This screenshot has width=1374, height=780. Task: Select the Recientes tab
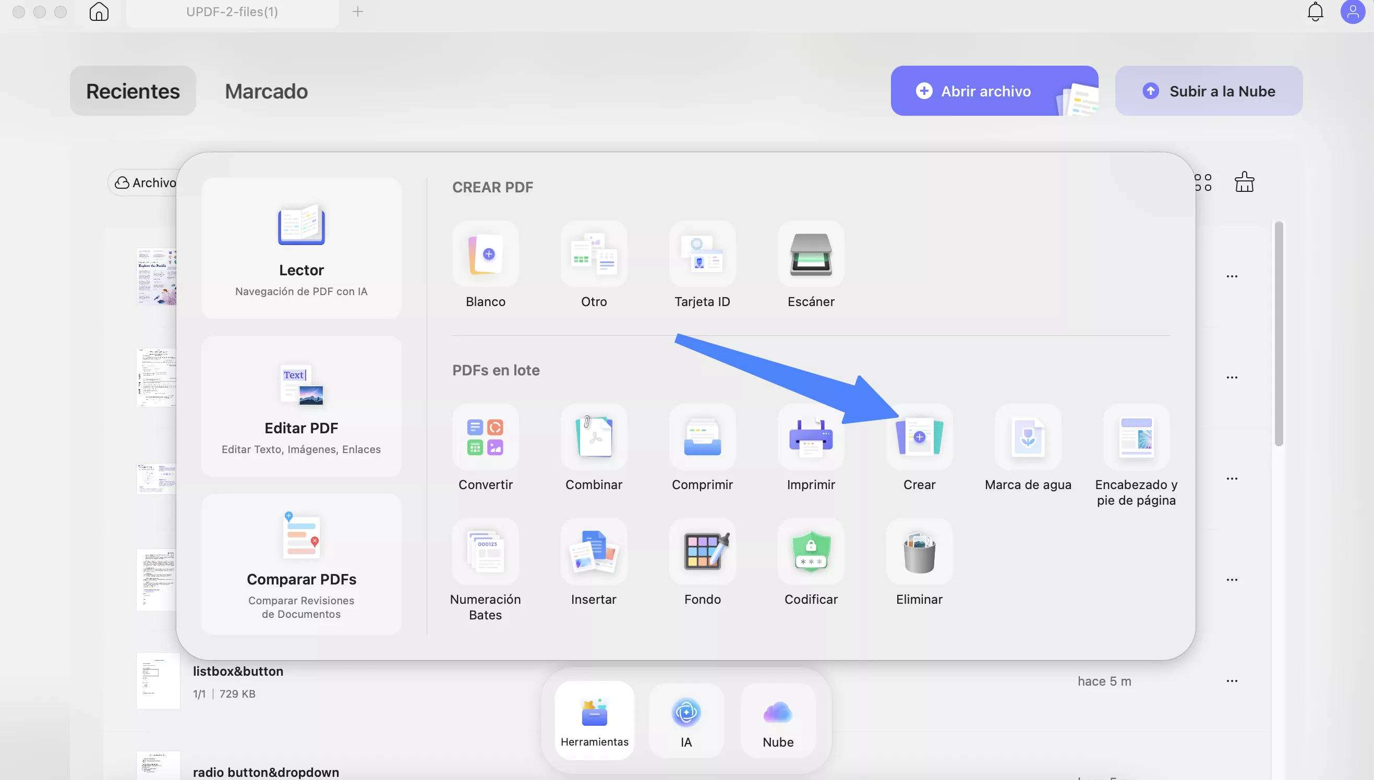click(x=133, y=91)
